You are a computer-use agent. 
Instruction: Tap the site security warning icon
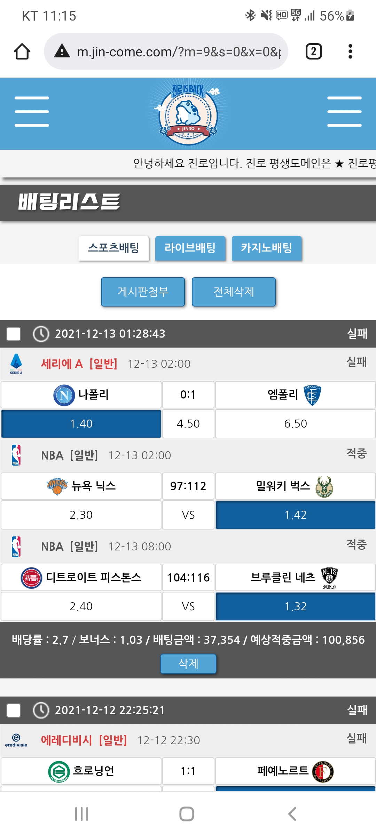coord(62,51)
